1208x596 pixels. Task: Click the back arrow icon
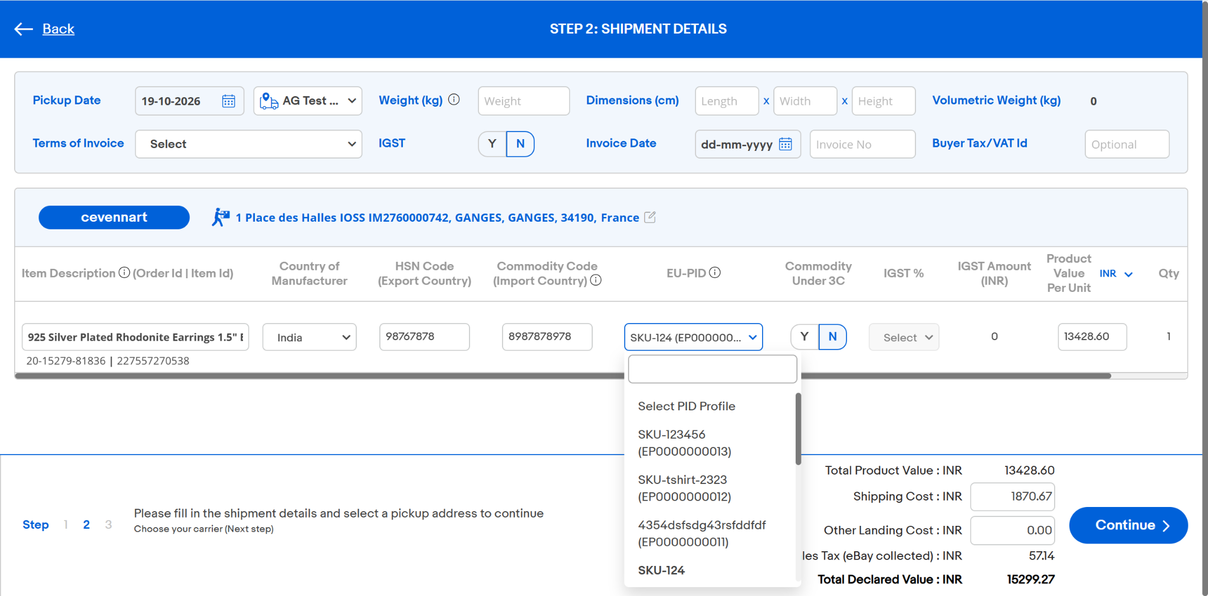24,29
